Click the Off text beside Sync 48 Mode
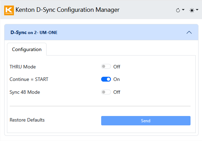Viewport: 202px width, 141px height. 117,92
